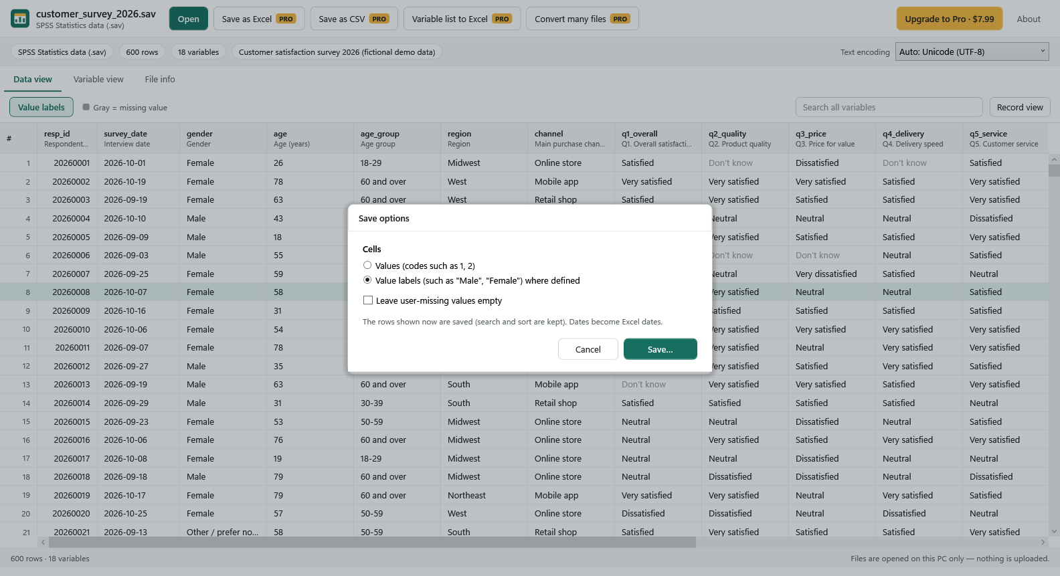Focus the Search all variables field
The height and width of the screenshot is (576, 1060).
click(889, 107)
